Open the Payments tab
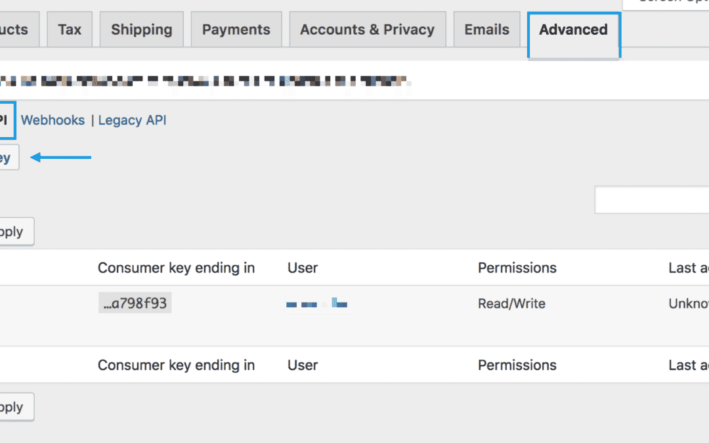The width and height of the screenshot is (709, 443). [x=236, y=30]
